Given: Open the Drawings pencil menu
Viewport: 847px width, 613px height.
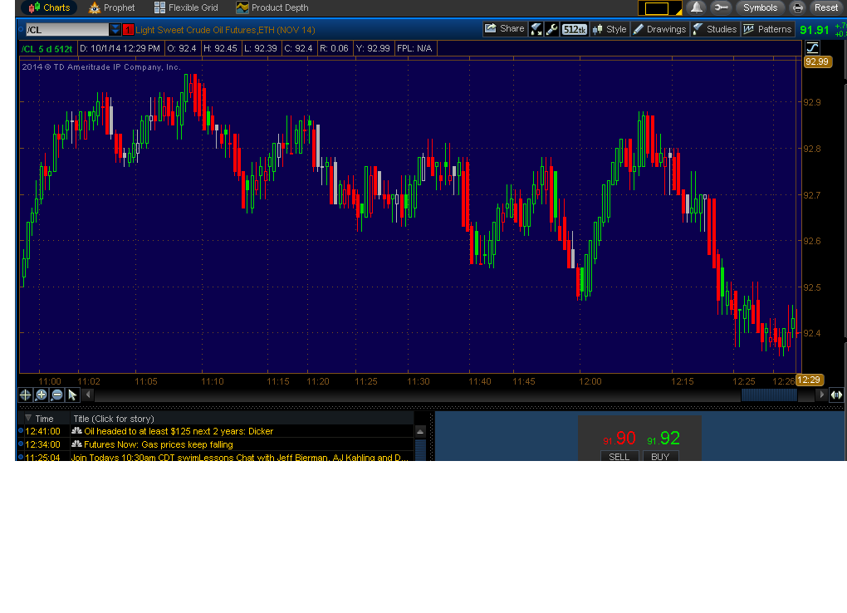Looking at the screenshot, I should pyautogui.click(x=659, y=30).
